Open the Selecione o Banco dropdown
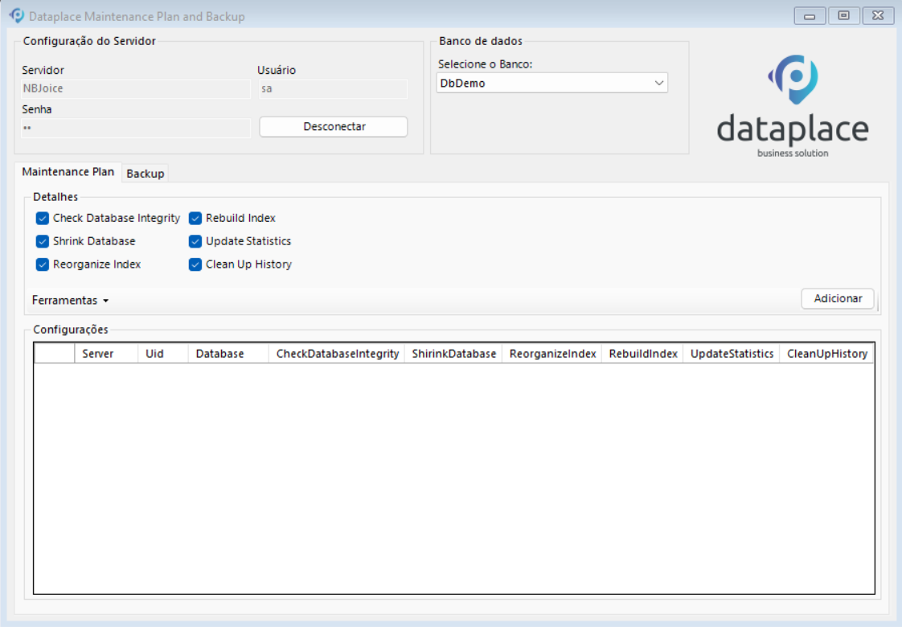 (551, 83)
